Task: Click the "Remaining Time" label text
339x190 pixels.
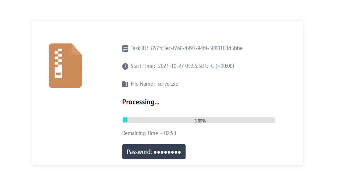Action: point(140,133)
